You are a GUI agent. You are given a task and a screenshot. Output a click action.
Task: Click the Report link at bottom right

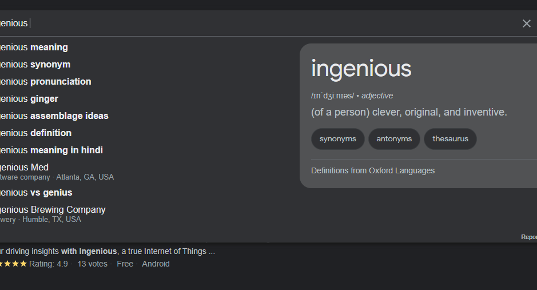coord(528,237)
